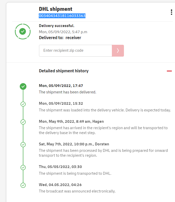Click the checkmark beside the 15:32 entry
Image resolution: width=175 pixels, height=202 pixels.
pyautogui.click(x=23, y=104)
